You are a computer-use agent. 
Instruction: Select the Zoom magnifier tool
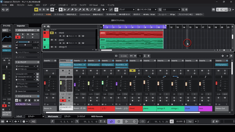pyautogui.click(x=87, y=10)
